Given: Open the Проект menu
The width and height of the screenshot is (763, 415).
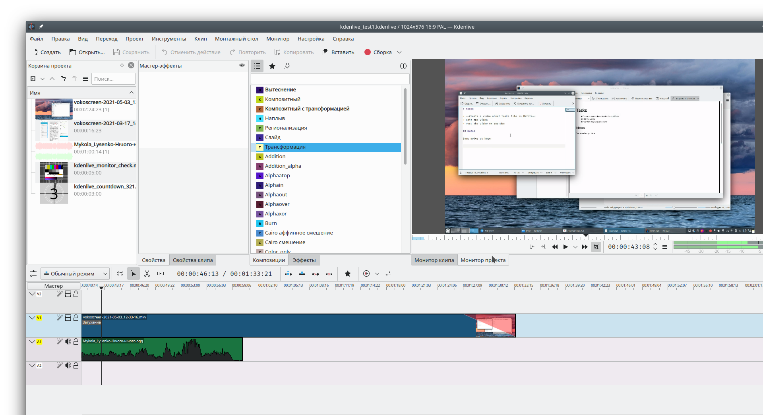Looking at the screenshot, I should [134, 39].
